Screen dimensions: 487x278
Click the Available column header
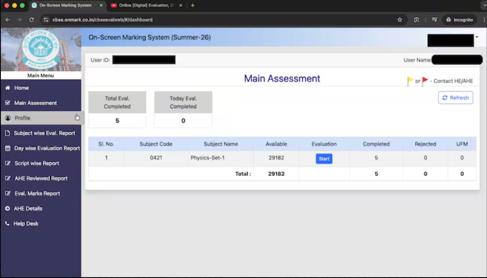pos(276,144)
